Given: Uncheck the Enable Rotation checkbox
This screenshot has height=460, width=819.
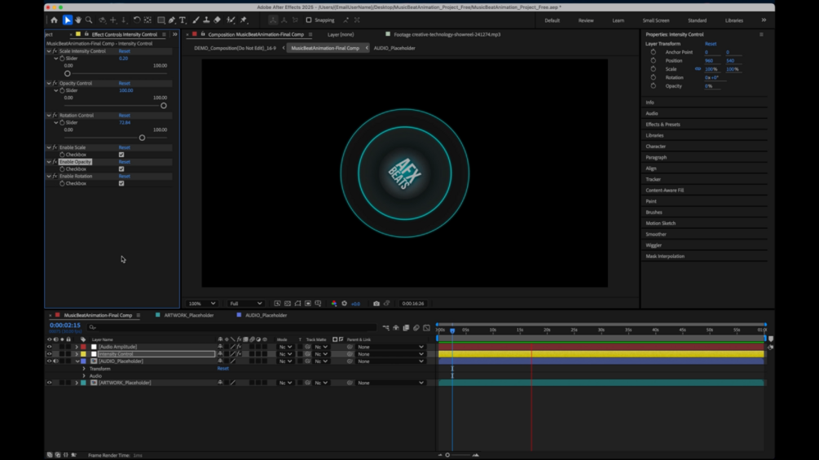Looking at the screenshot, I should pos(121,183).
